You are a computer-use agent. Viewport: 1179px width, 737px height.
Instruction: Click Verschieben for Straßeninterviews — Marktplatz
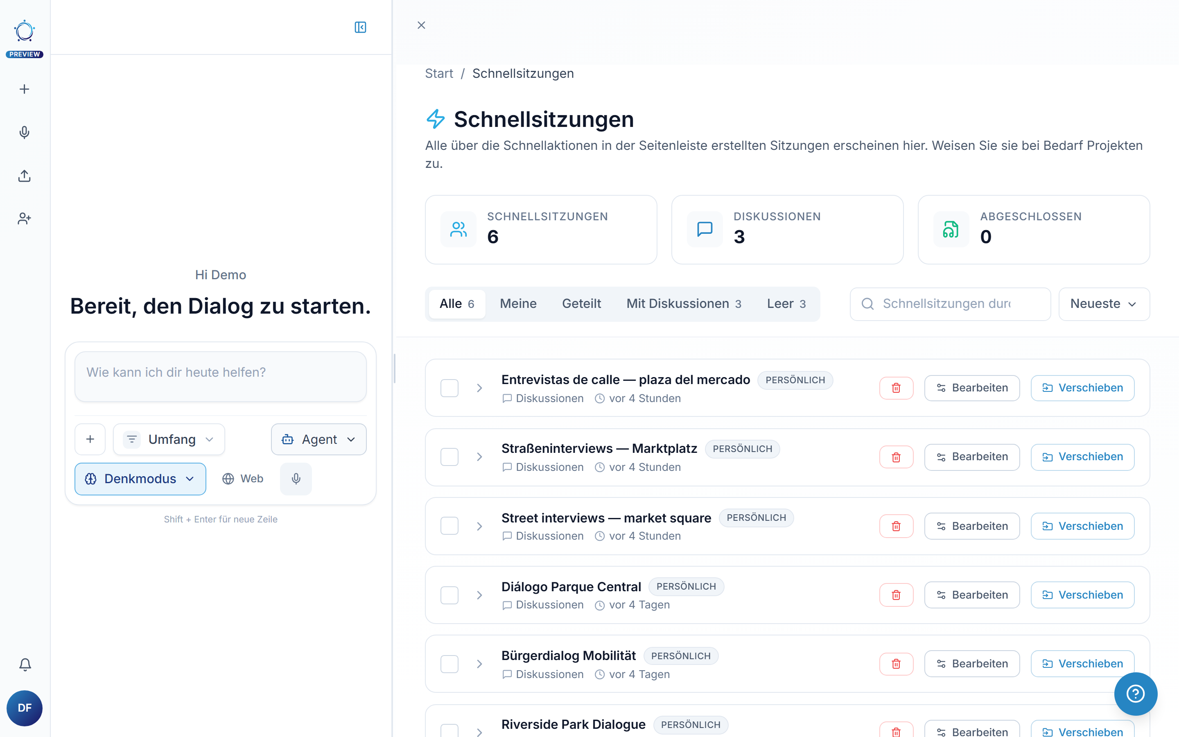click(1082, 457)
